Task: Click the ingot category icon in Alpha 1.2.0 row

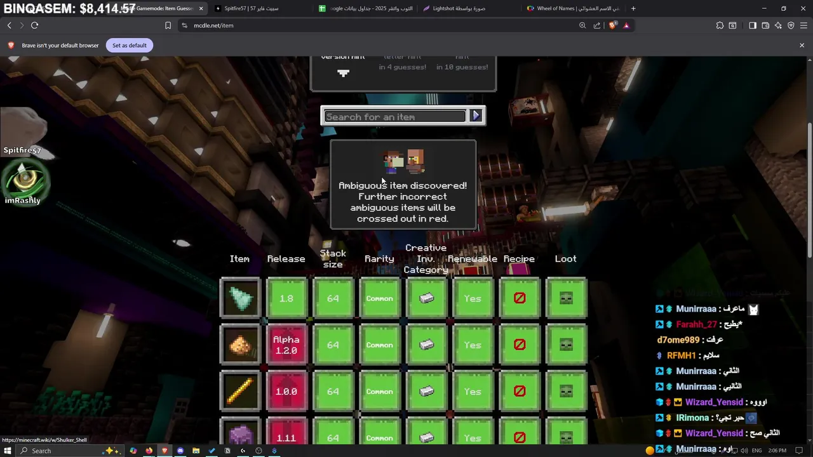Action: click(x=426, y=345)
